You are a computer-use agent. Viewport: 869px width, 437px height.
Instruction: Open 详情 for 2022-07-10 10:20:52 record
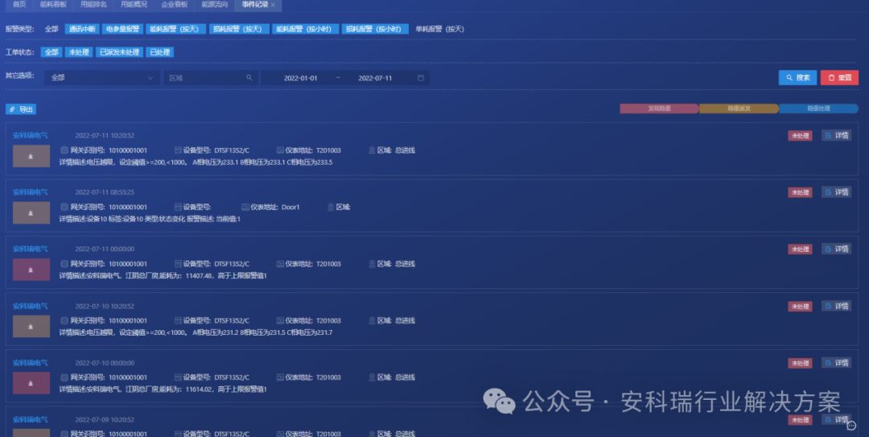pos(836,306)
